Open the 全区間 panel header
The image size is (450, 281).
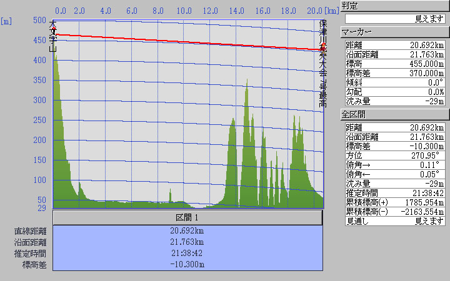(394, 114)
